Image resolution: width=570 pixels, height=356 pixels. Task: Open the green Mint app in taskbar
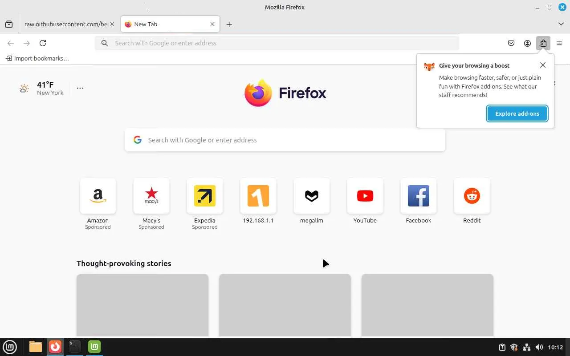[x=94, y=347]
